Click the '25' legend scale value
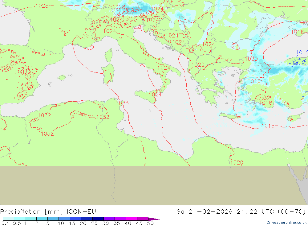 click(x=95, y=223)
